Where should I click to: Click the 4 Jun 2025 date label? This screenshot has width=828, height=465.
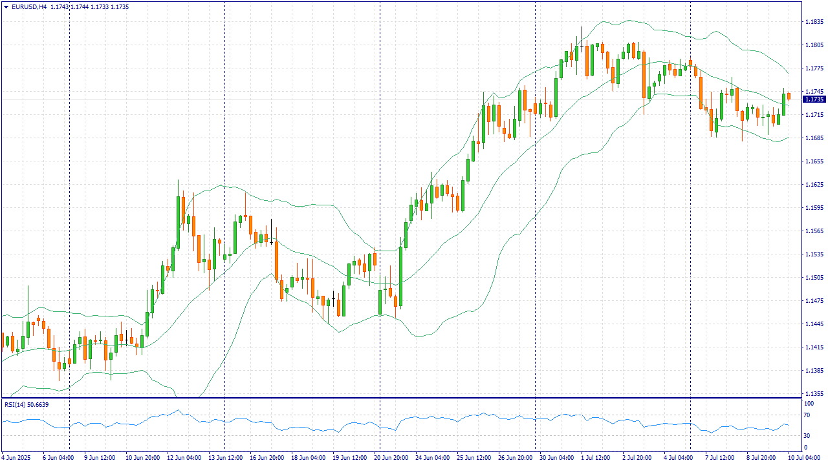16,458
